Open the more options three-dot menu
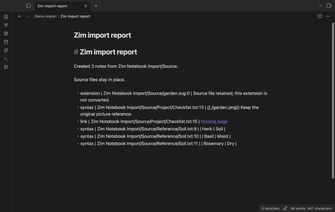This screenshot has height=212, width=335. [x=328, y=16]
